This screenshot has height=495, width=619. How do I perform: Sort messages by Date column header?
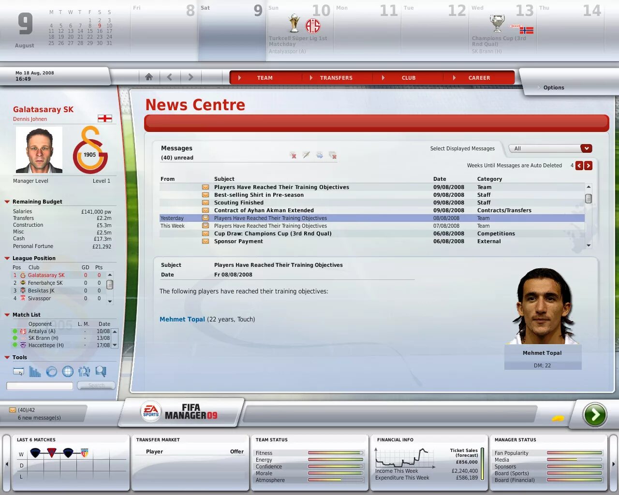440,179
